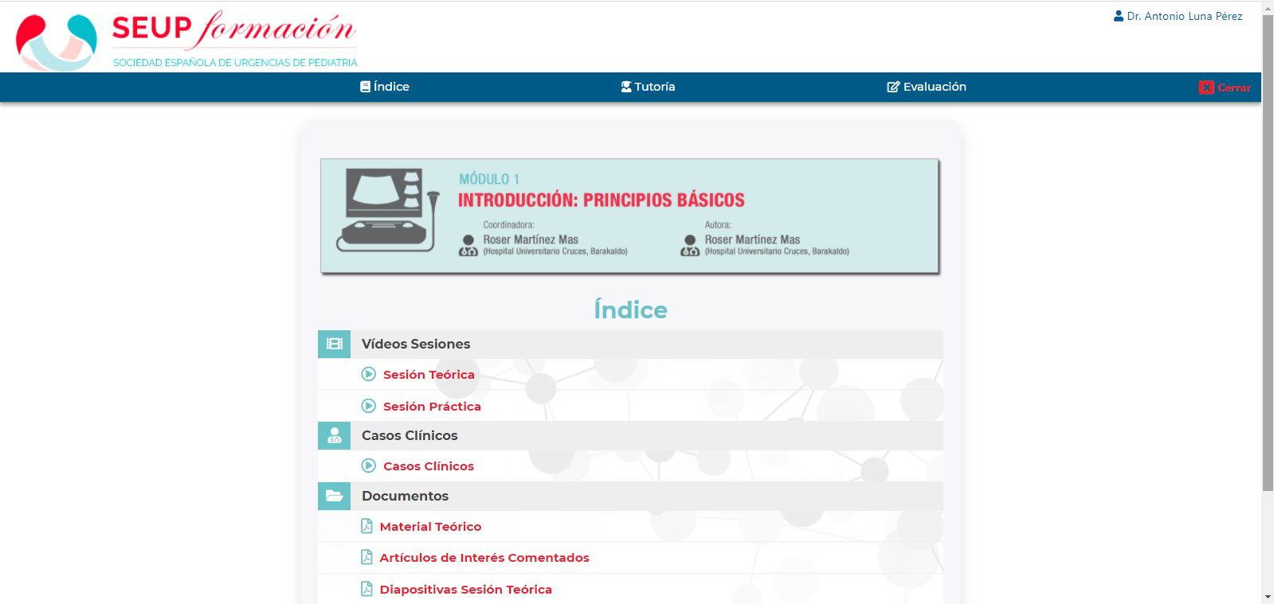Screen dimensions: 1274x604
Task: Click the doctor icon of the Casos Clínicos section header
Action: tap(335, 435)
